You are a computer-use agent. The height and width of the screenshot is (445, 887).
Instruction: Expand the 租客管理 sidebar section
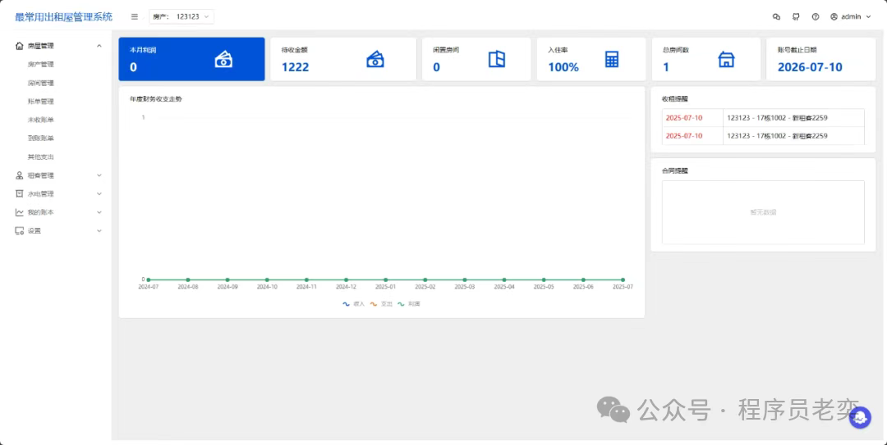(x=57, y=175)
